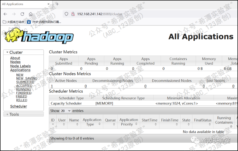Screen dimensions: 238x151
Task: Go to the browser home page icon
Action: [31, 14]
